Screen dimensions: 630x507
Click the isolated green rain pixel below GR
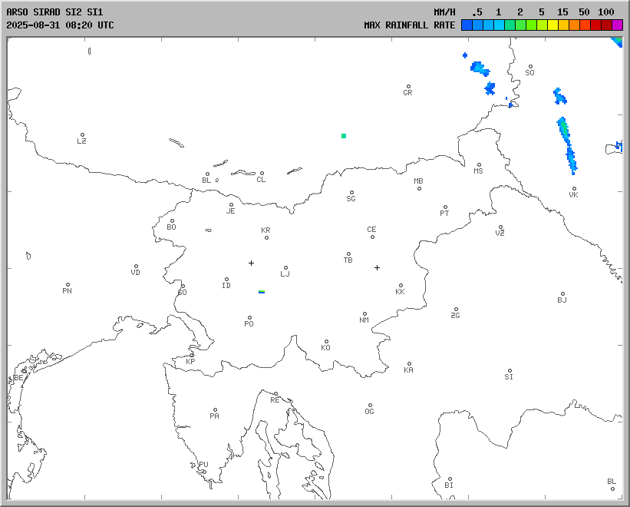tap(344, 136)
